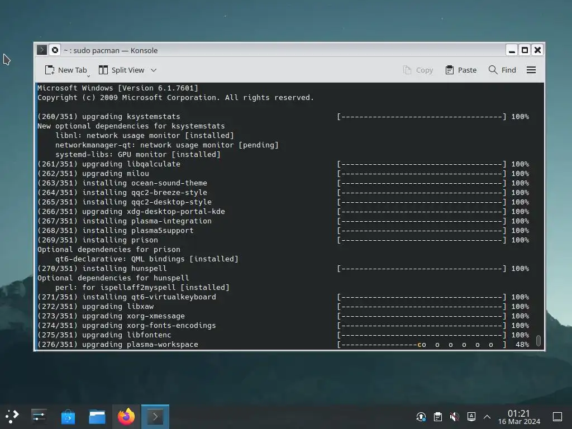Click the 'Copyright (c) 2009 Microsoft' line
The width and height of the screenshot is (572, 429).
tap(175, 97)
